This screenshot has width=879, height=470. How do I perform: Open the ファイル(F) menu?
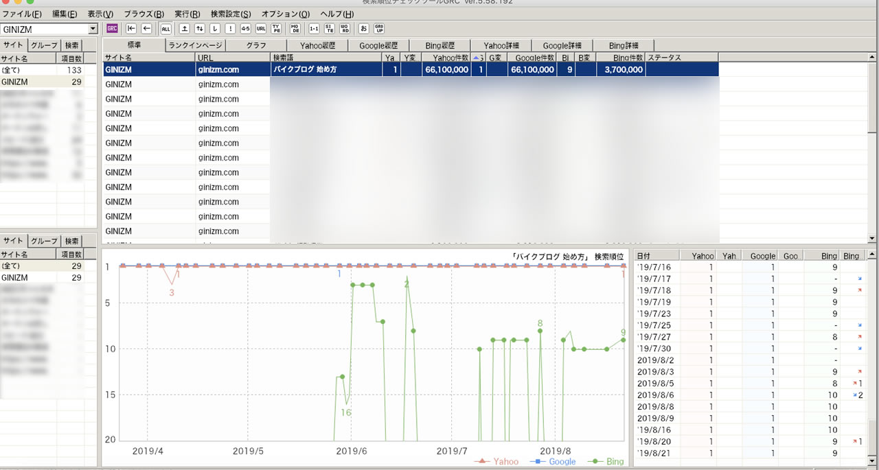click(22, 14)
